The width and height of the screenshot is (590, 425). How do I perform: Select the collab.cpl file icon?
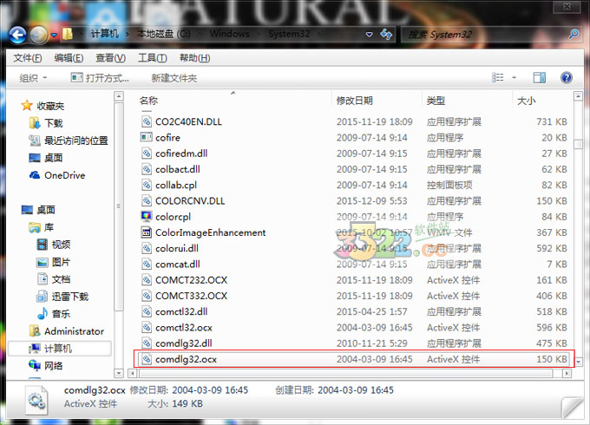pyautogui.click(x=147, y=185)
